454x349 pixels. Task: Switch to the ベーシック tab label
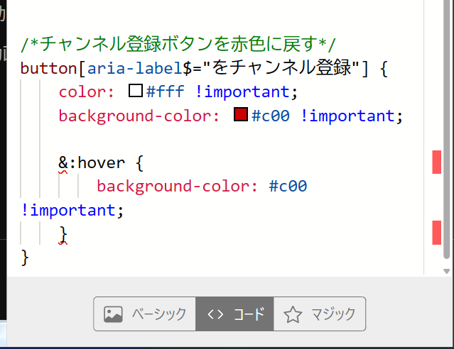(158, 314)
